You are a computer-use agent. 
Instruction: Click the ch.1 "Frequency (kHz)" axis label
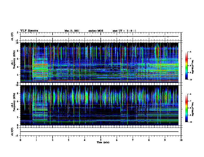(14, 60)
